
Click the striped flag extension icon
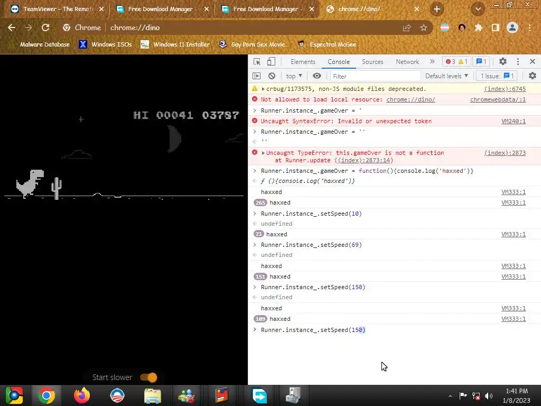[445, 27]
